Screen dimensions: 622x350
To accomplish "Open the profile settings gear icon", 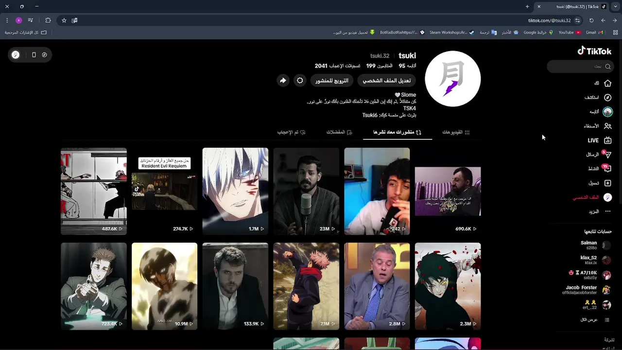I will (300, 81).
